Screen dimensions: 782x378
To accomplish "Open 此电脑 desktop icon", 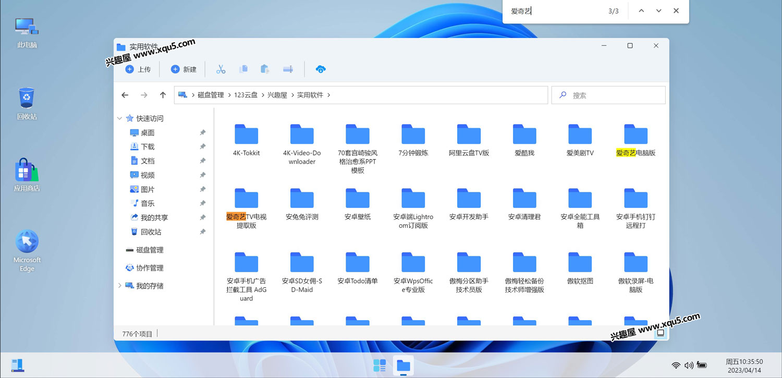I will coord(27,32).
